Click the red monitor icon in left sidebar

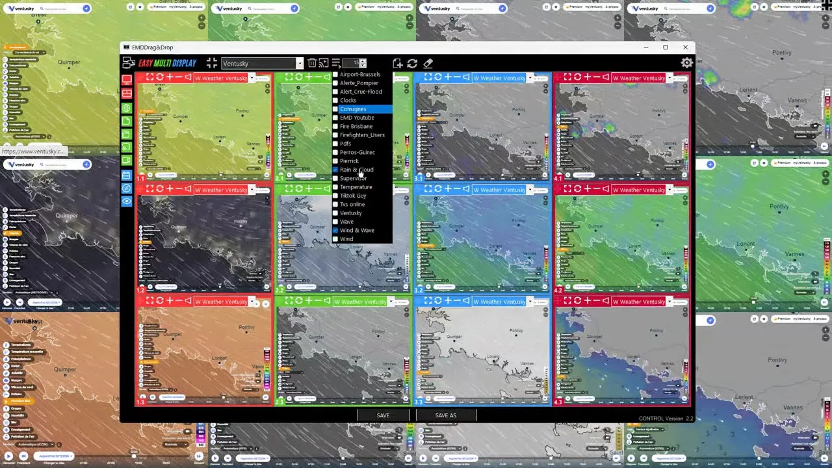click(x=127, y=80)
